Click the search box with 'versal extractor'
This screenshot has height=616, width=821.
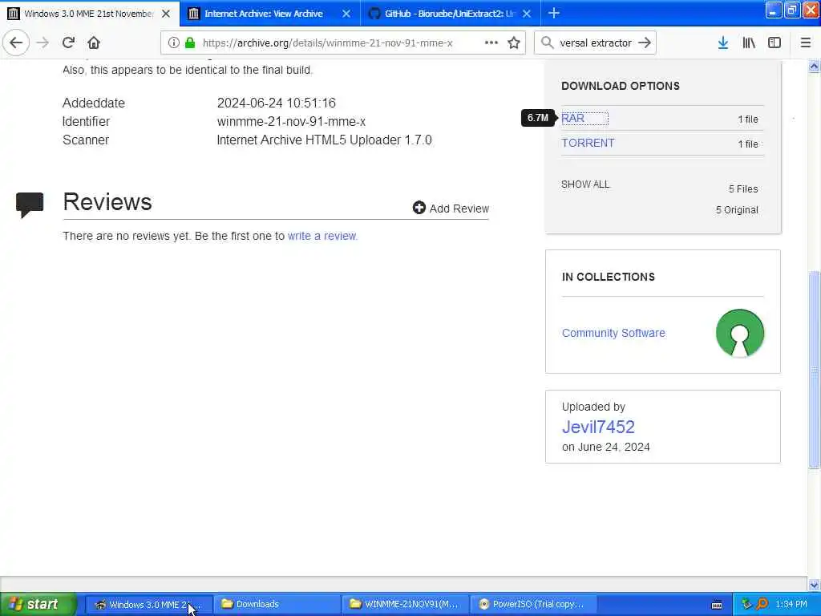595,43
